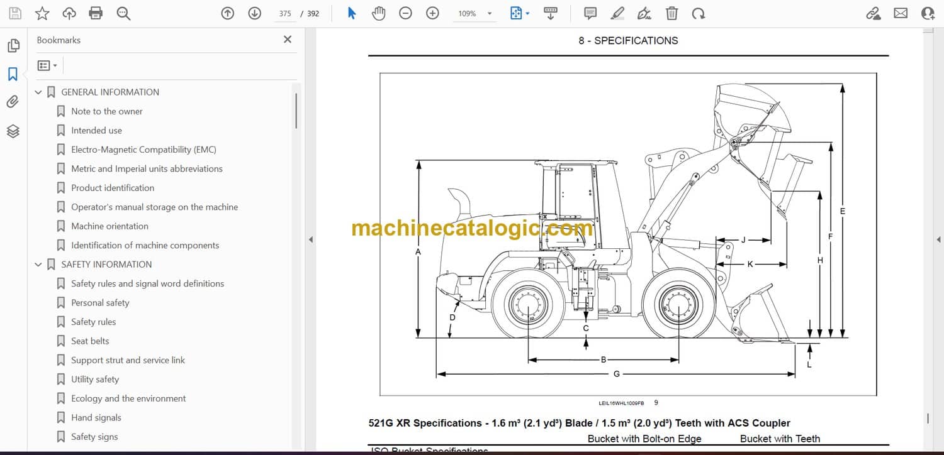944x455 pixels.
Task: Open the GENERAL INFORMATION bookmark
Action: [110, 92]
